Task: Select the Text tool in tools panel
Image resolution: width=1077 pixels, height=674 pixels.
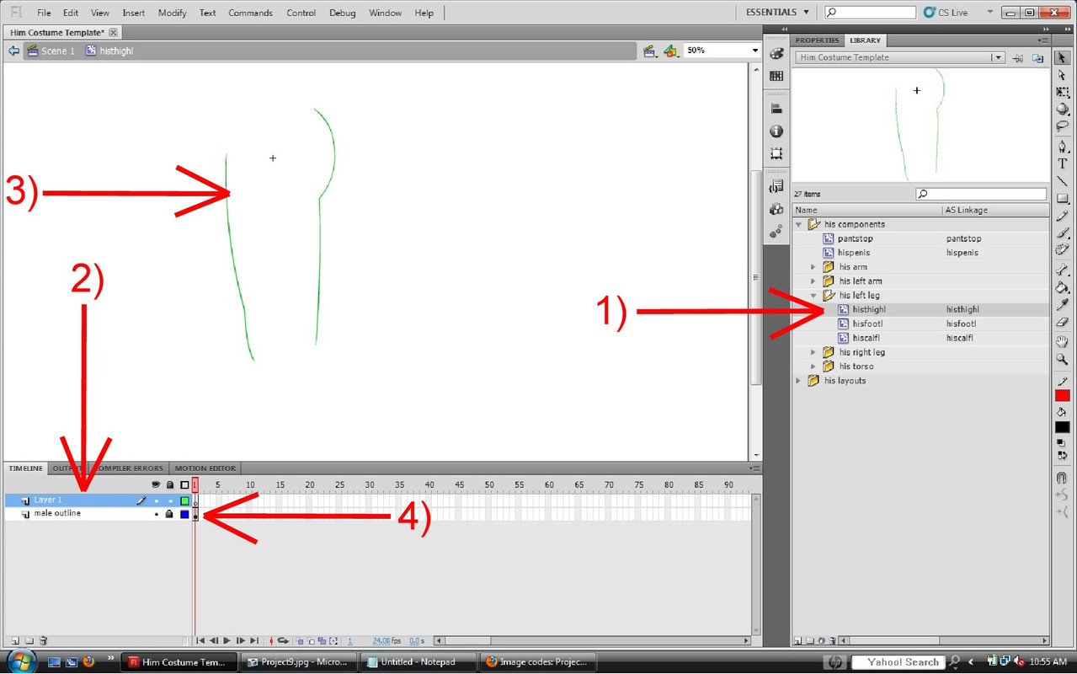Action: pos(1063,163)
